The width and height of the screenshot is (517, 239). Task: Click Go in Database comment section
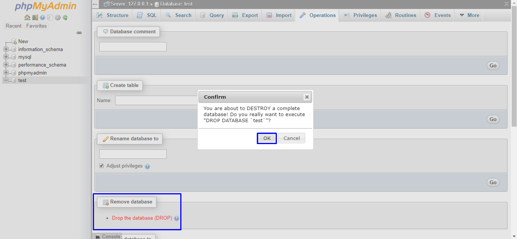(493, 66)
